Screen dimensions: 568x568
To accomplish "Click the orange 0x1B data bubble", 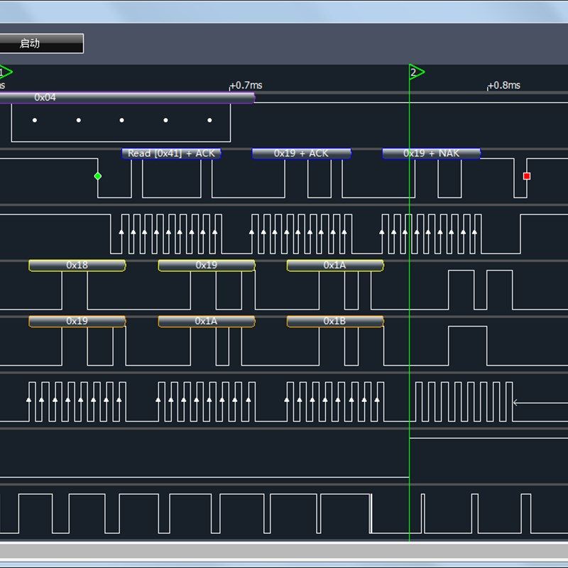I will pyautogui.click(x=335, y=321).
